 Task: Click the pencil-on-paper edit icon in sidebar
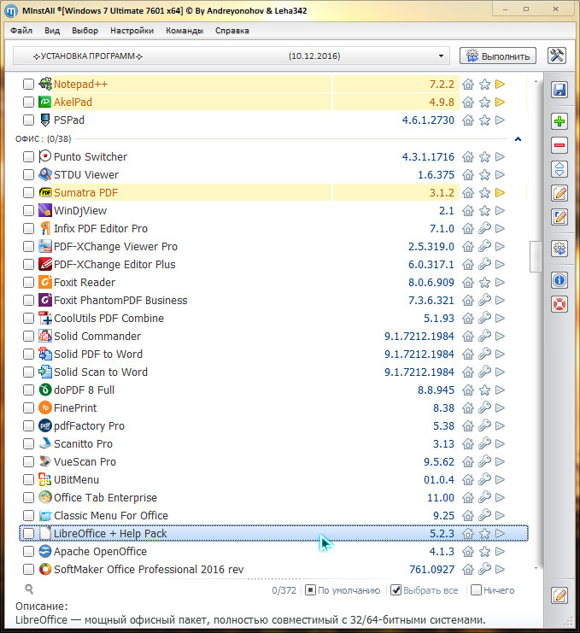point(559,193)
